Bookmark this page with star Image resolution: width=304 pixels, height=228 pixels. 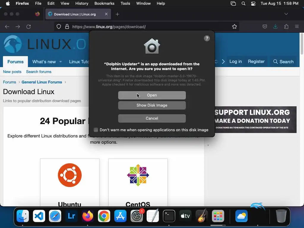[235, 26]
